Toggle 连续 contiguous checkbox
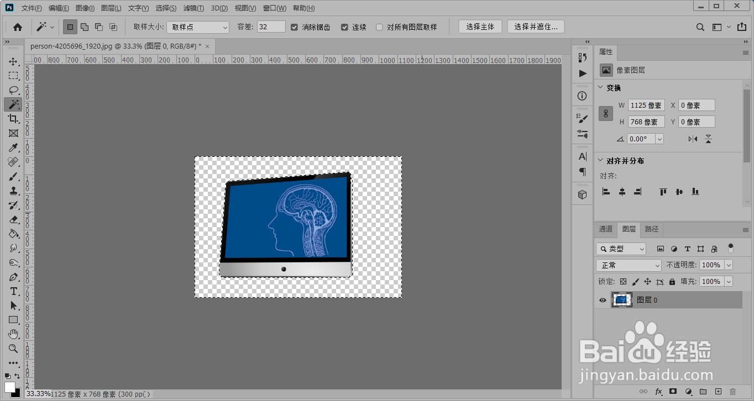Image resolution: width=754 pixels, height=401 pixels. (x=345, y=27)
